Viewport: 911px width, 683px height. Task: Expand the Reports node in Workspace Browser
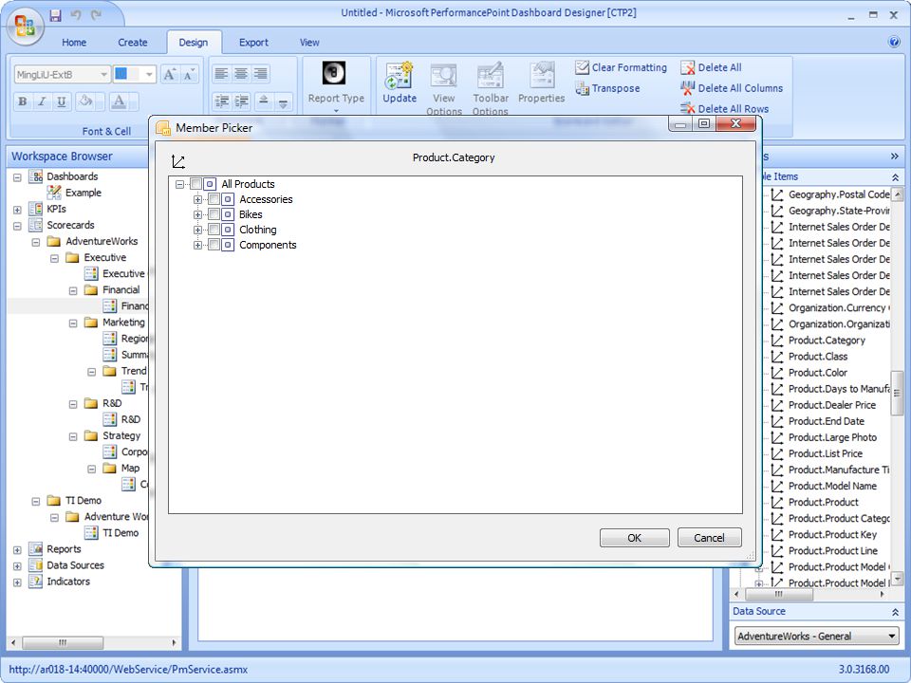click(x=17, y=549)
